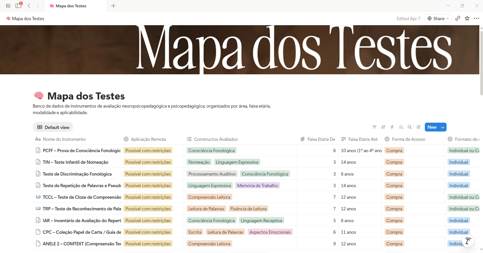The image size is (483, 253).
Task: Click the Mapa dos Testes page title
Action: tap(86, 96)
